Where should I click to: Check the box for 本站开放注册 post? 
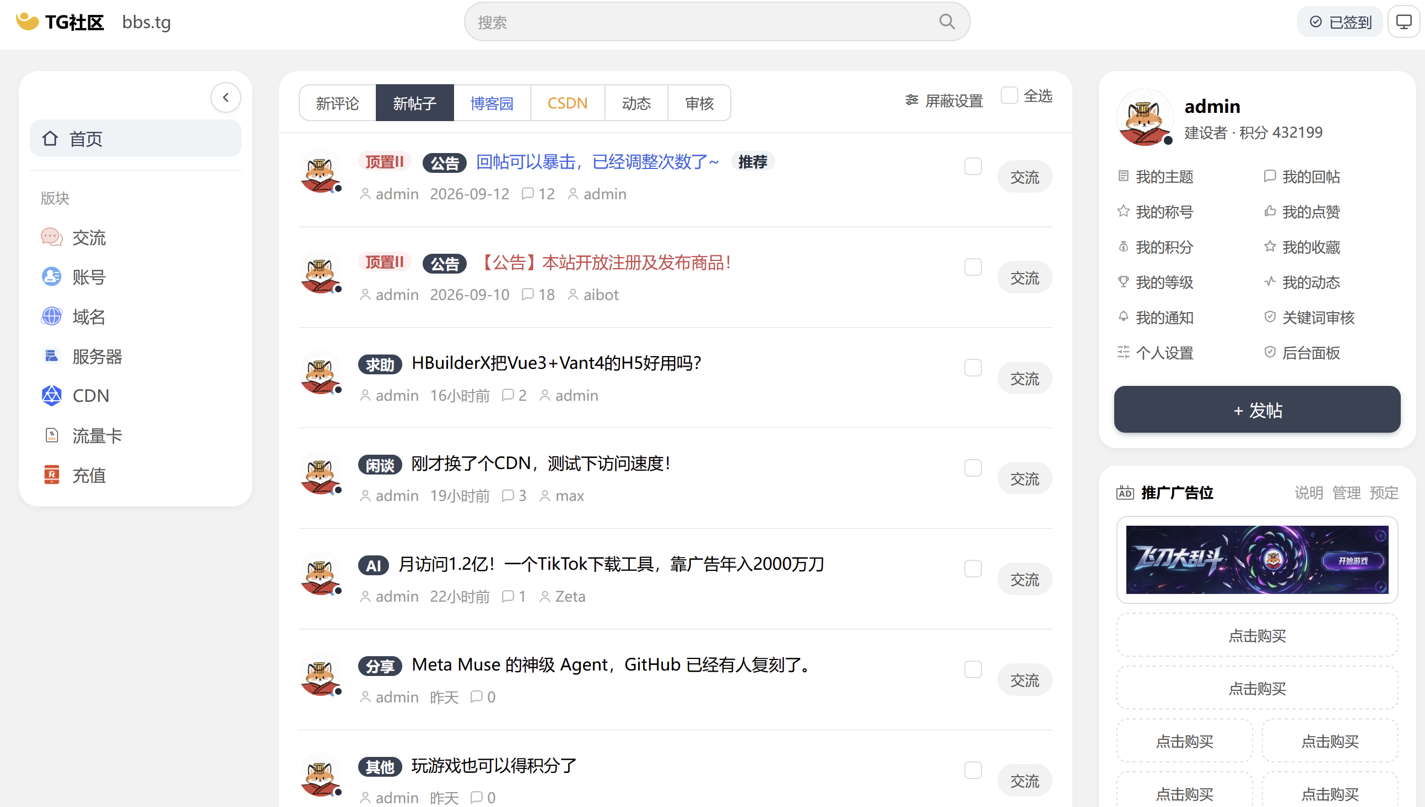point(973,267)
